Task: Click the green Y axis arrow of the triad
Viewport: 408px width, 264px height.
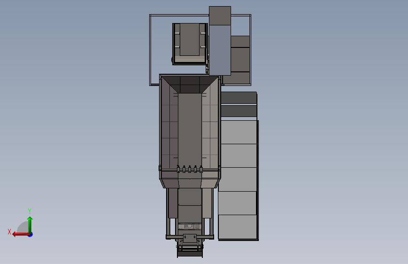Action: pyautogui.click(x=30, y=225)
